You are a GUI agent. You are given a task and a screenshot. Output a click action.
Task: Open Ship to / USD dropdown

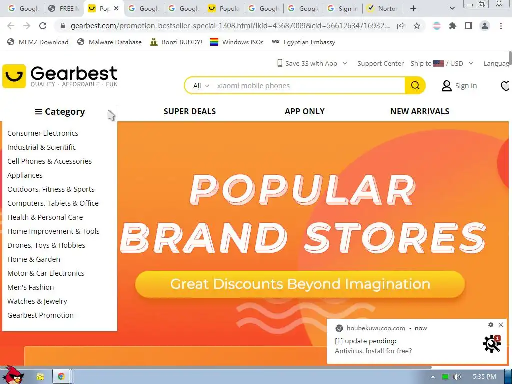coord(442,63)
